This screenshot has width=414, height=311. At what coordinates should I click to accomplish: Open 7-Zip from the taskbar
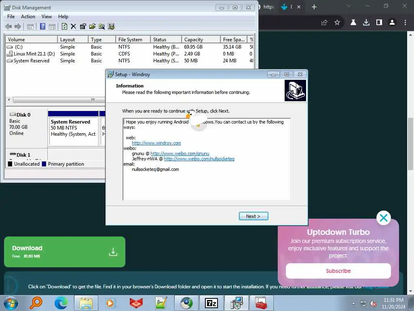[211, 303]
